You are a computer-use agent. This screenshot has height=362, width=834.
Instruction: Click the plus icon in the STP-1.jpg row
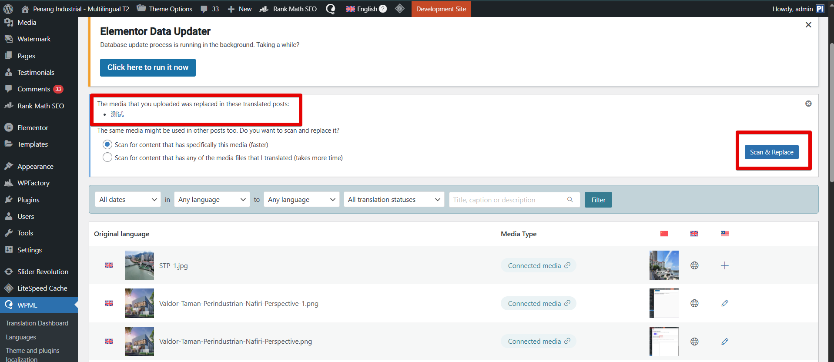tap(724, 265)
